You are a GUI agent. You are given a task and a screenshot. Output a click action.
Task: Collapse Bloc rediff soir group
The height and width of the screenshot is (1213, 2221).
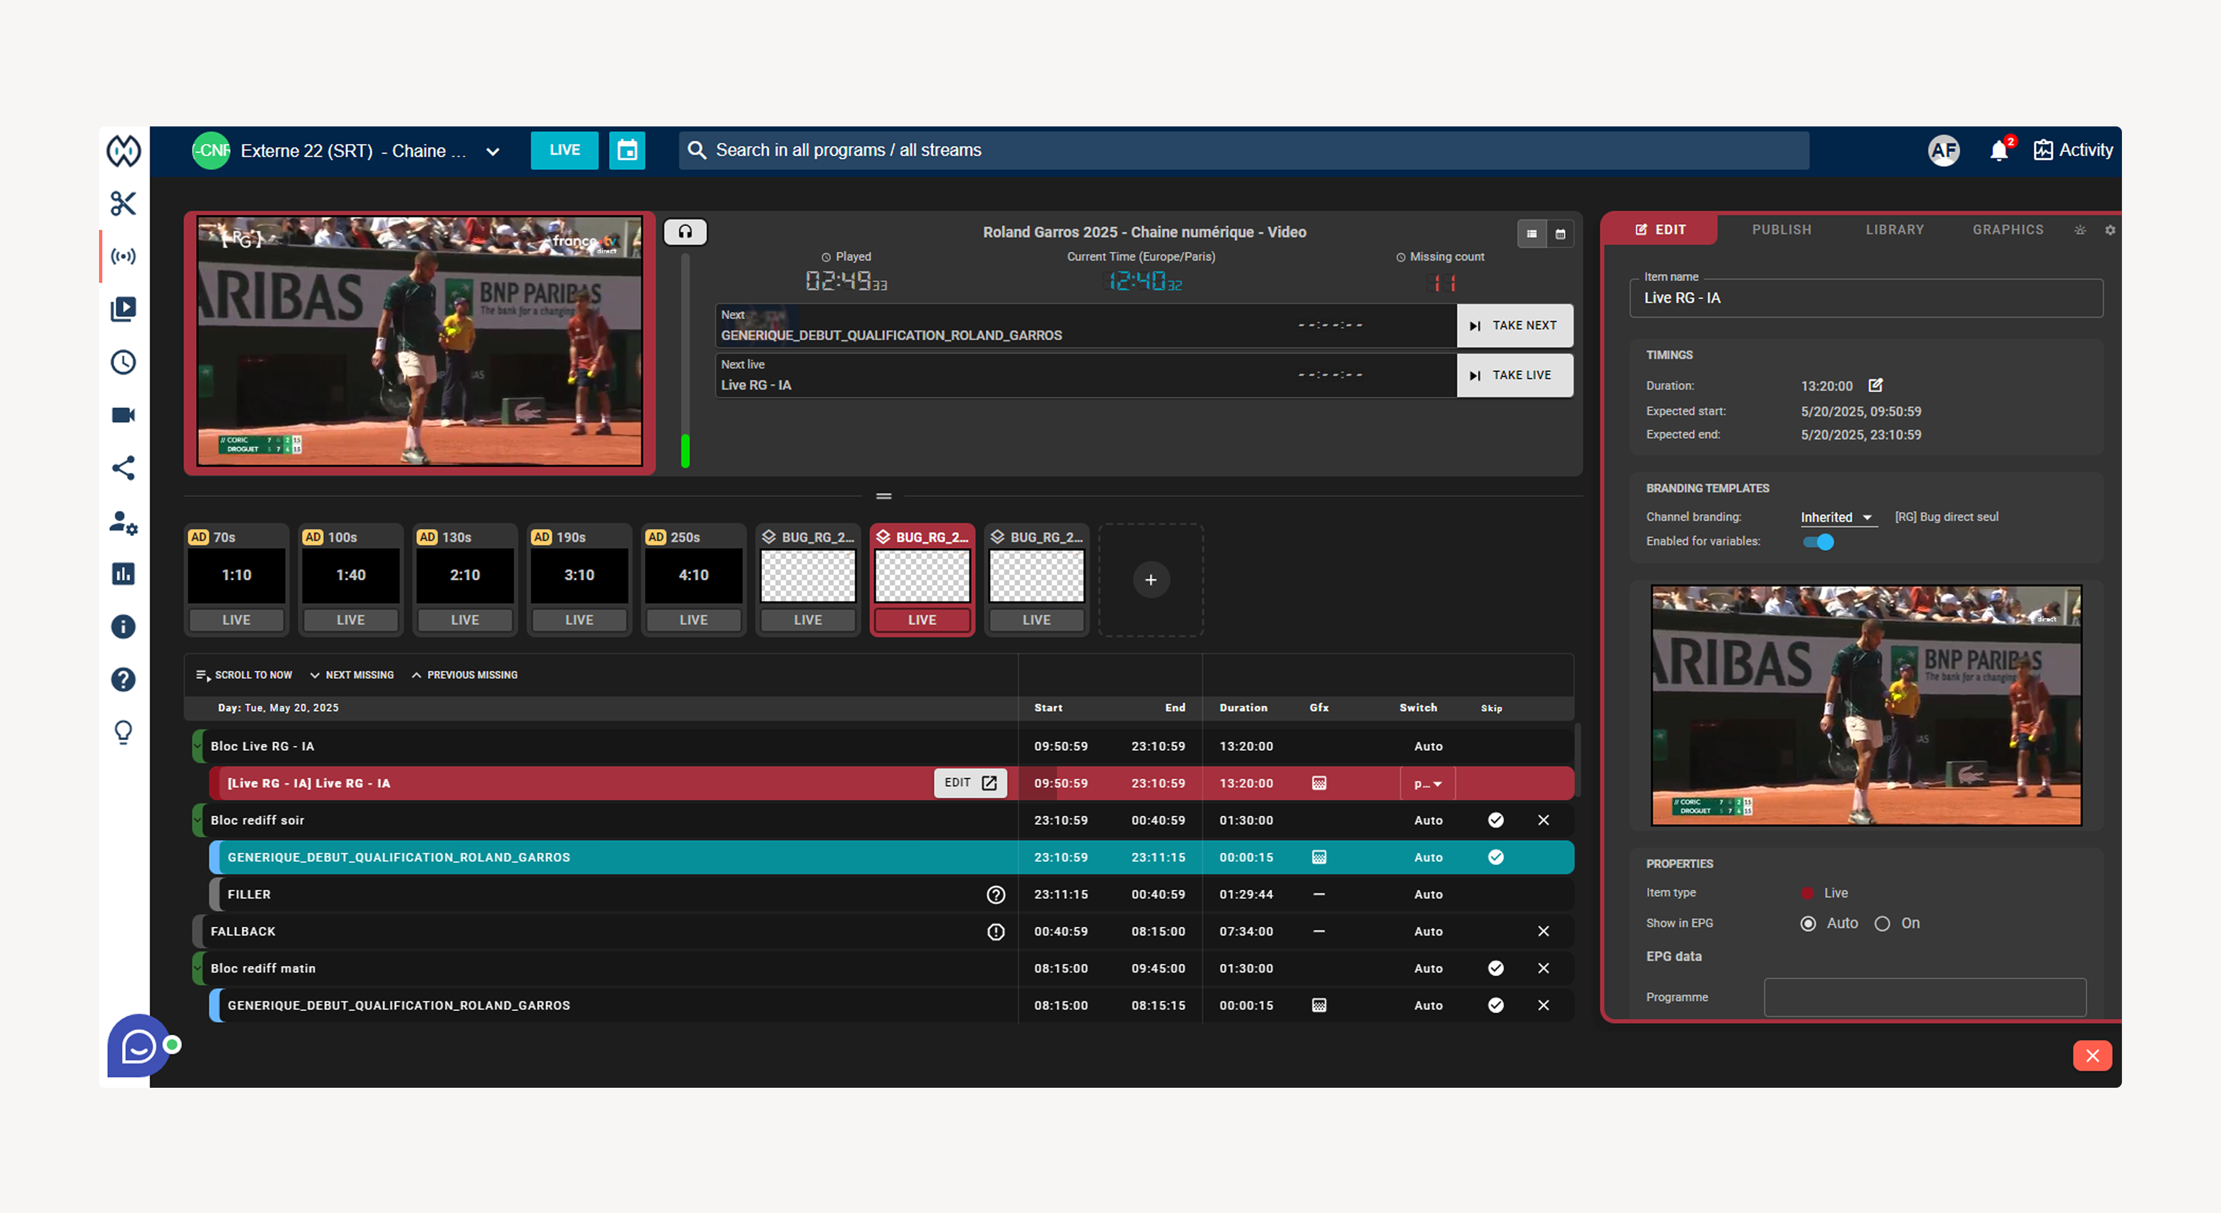point(198,820)
